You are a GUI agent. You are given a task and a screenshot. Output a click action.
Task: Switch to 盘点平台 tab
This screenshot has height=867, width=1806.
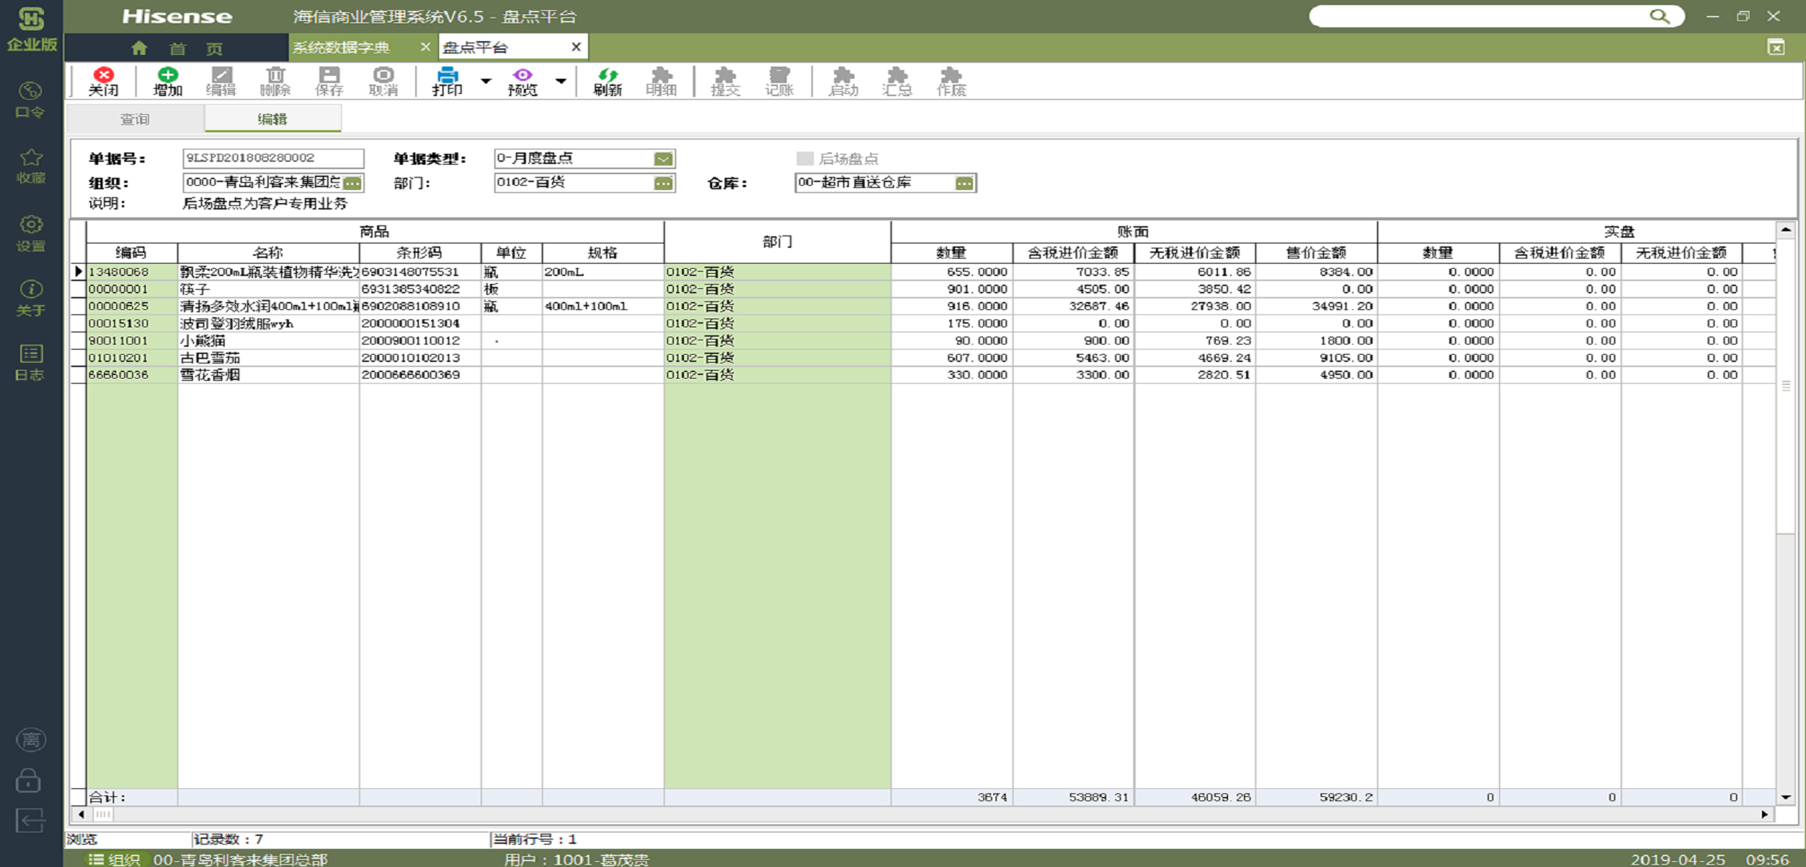476,48
